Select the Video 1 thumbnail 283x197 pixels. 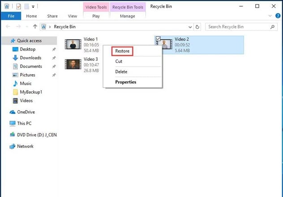coord(73,44)
